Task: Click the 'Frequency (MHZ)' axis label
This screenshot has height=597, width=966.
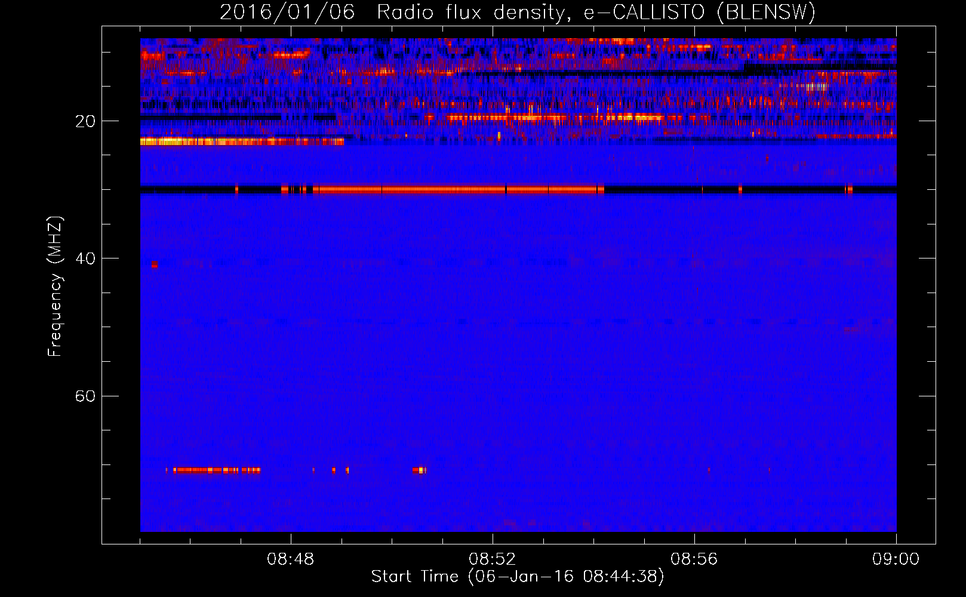Action: 55,287
